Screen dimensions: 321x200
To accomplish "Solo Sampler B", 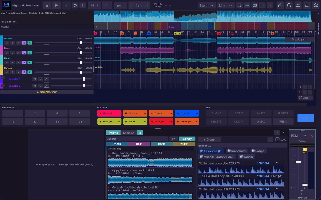I will click(x=40, y=86).
